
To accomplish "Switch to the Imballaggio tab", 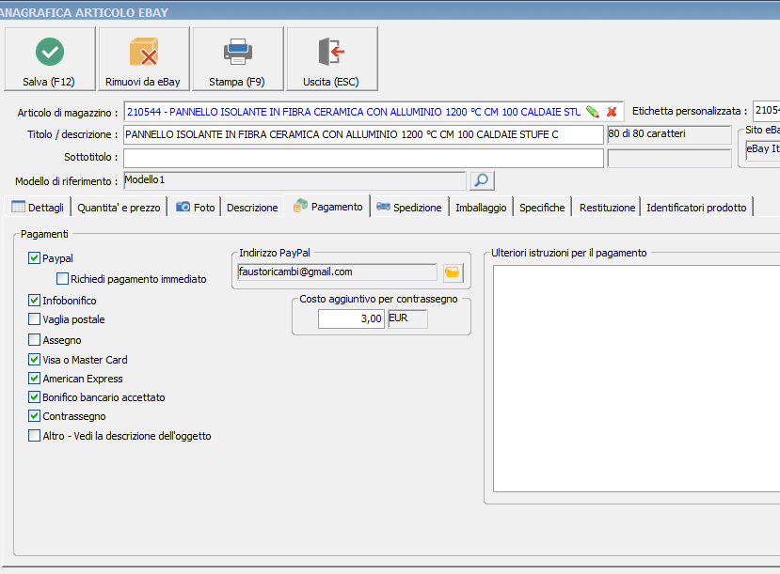I will [x=481, y=207].
